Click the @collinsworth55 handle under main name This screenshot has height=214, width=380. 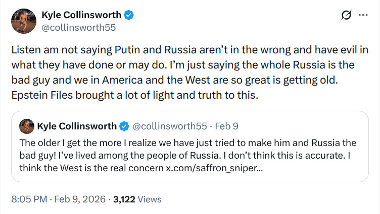(x=79, y=28)
